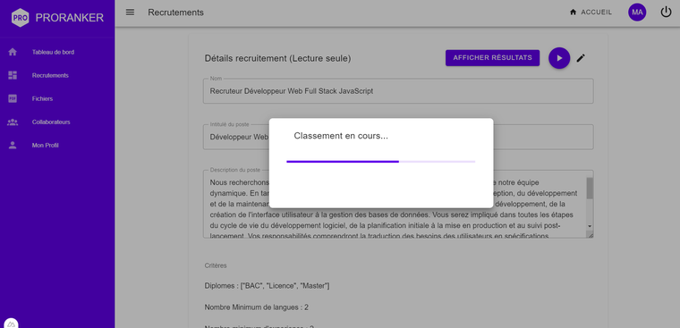Click the Fichiers PDF icon
Screen dimensions: 680x328
pyautogui.click(x=13, y=99)
